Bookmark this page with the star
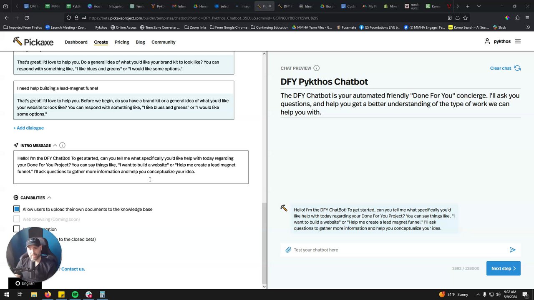Screen dimensions: 534x300 click(465, 18)
